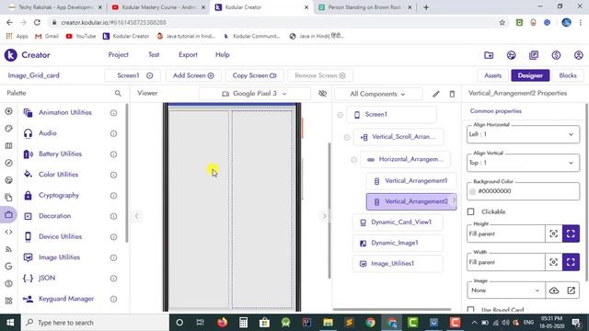Select Dynamic_Card_View1 in component tree
589x331 pixels.
(x=398, y=223)
